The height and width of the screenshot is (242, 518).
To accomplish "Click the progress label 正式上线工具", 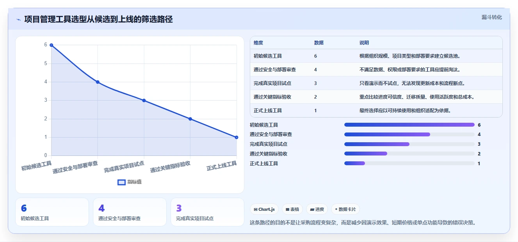I will click(264, 164).
